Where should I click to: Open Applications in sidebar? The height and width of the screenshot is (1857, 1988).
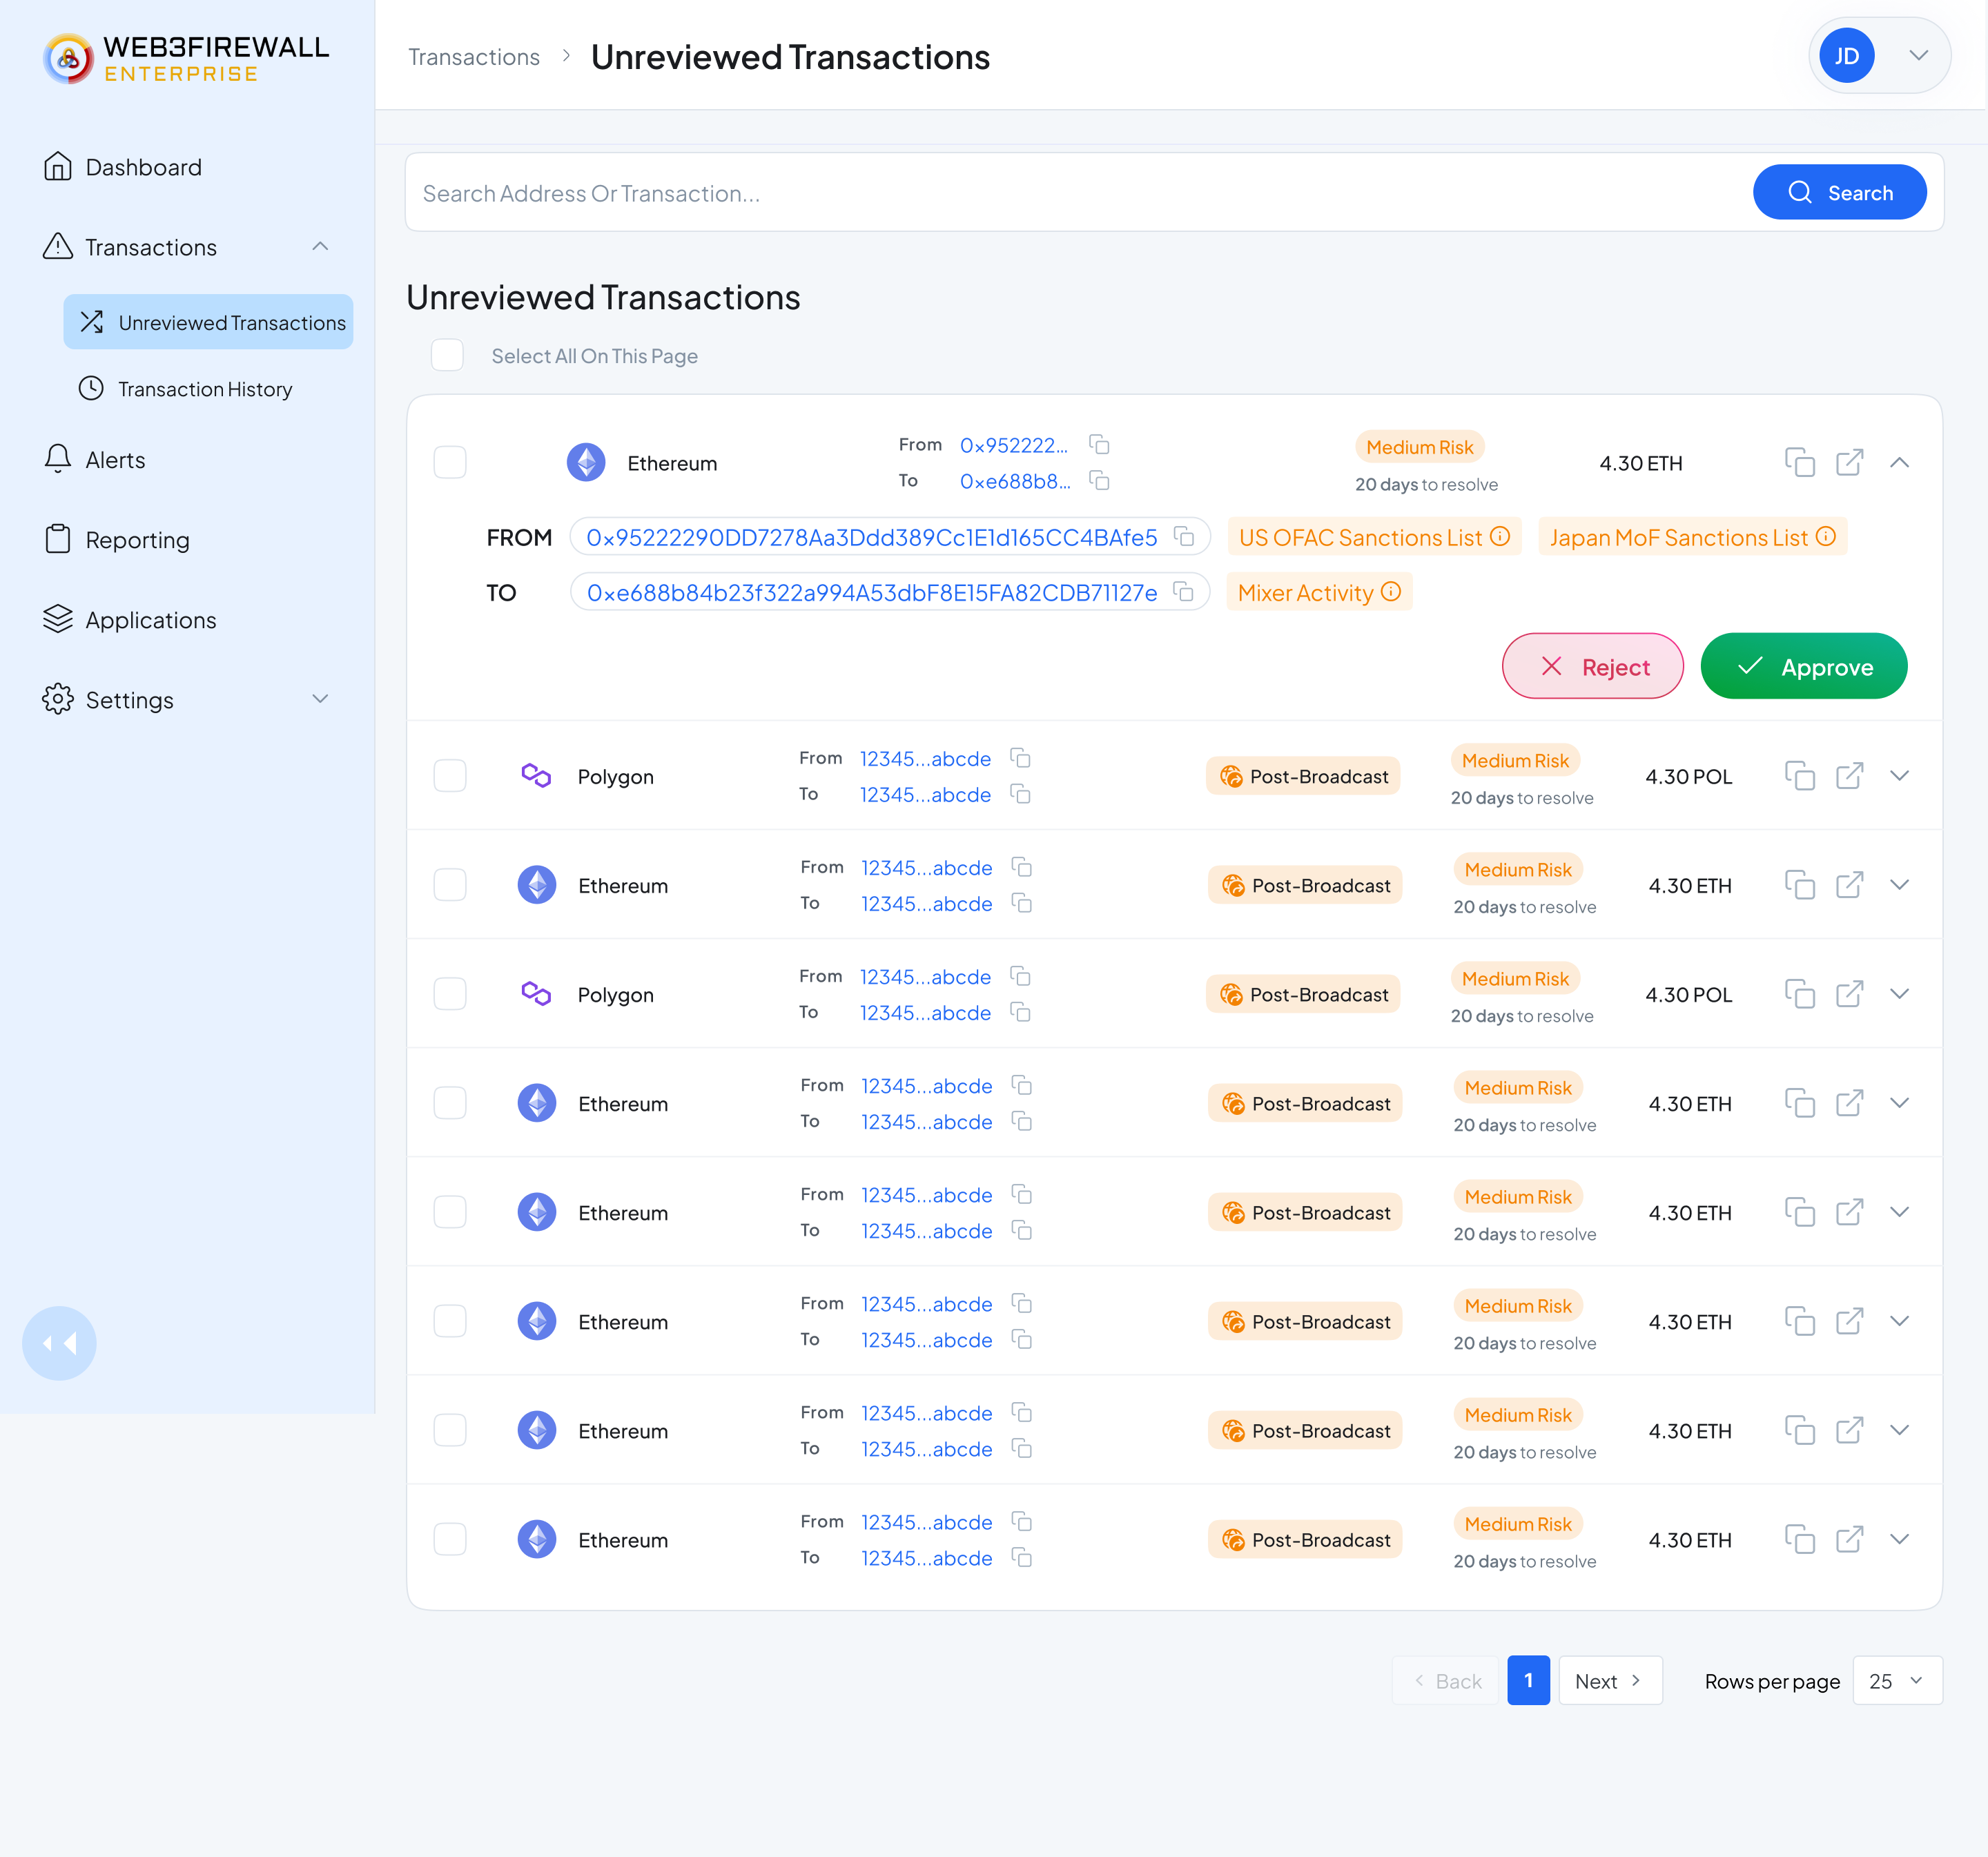click(x=130, y=620)
